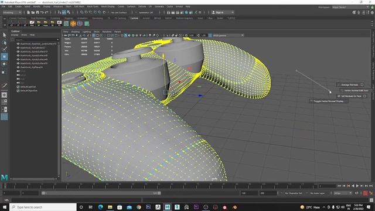Open No Character Set dropdown
Screen dimensions: 375x211
[294, 193]
